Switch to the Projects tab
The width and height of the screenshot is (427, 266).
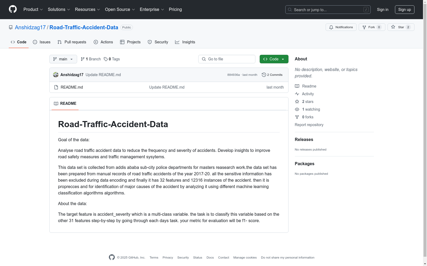click(x=130, y=42)
